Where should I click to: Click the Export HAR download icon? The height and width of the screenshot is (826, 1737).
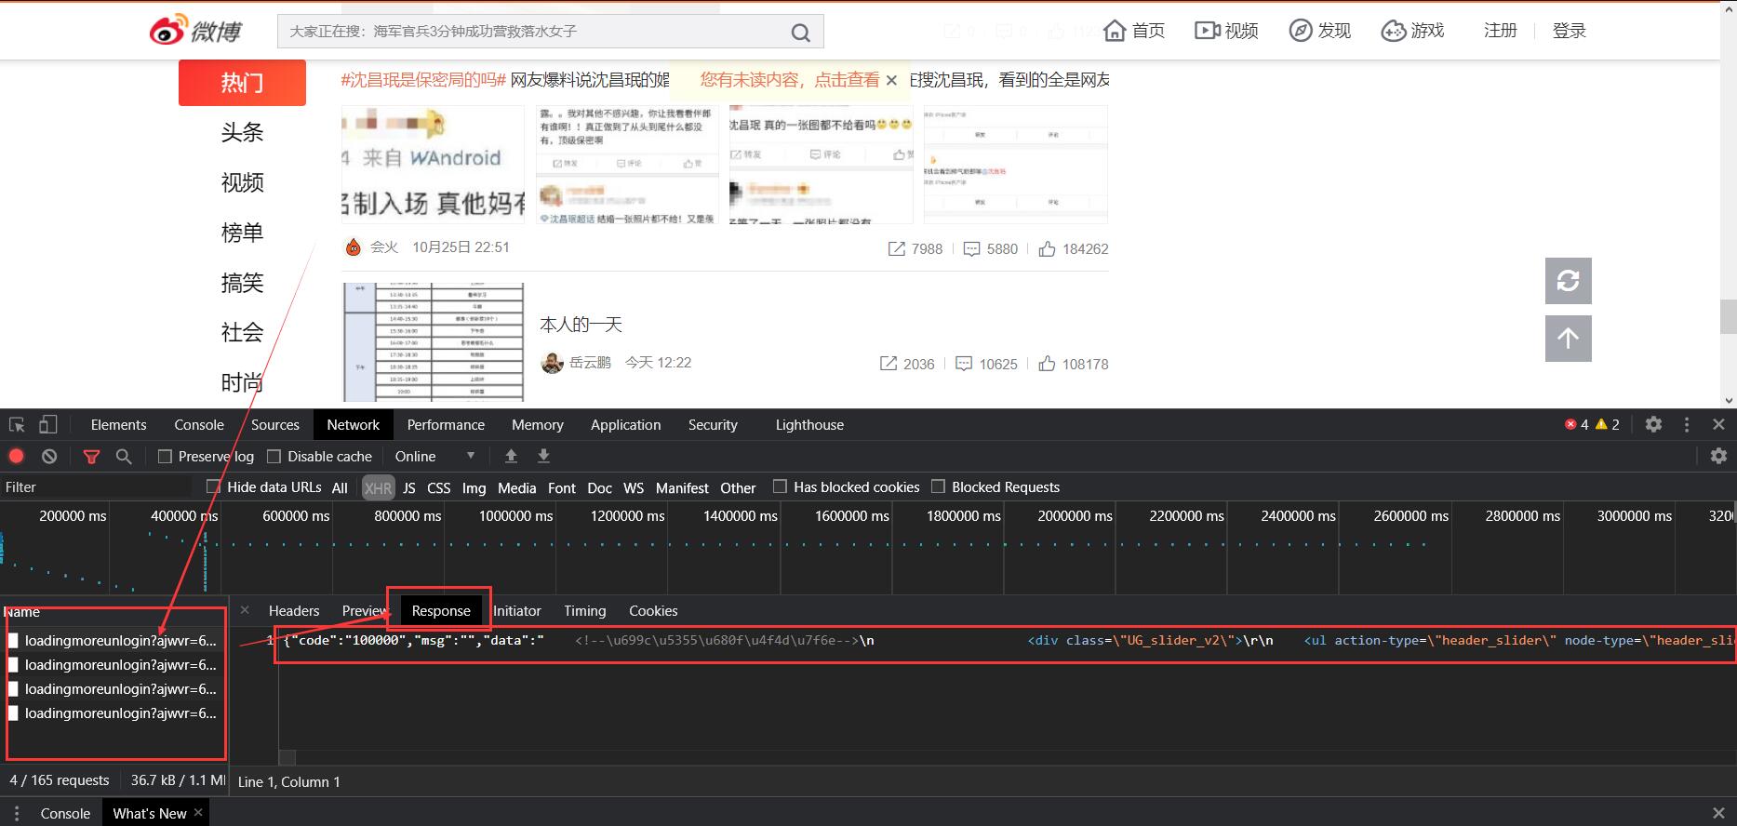coord(543,456)
